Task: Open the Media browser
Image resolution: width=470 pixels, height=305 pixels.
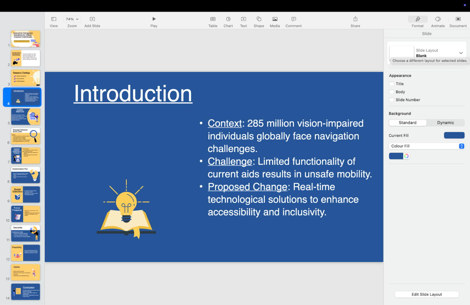Action: pos(274,21)
